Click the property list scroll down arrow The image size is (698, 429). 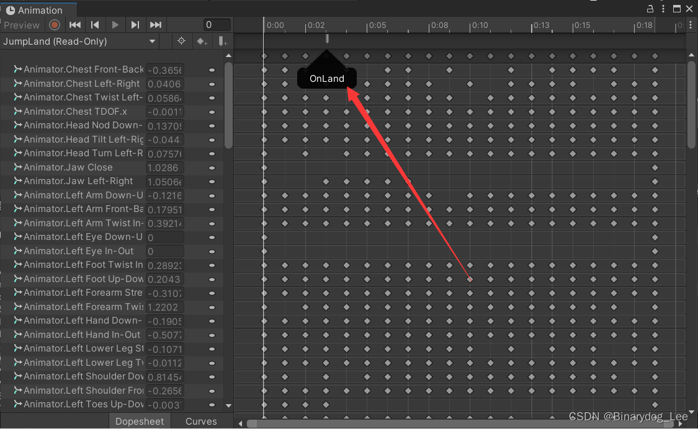[x=228, y=405]
